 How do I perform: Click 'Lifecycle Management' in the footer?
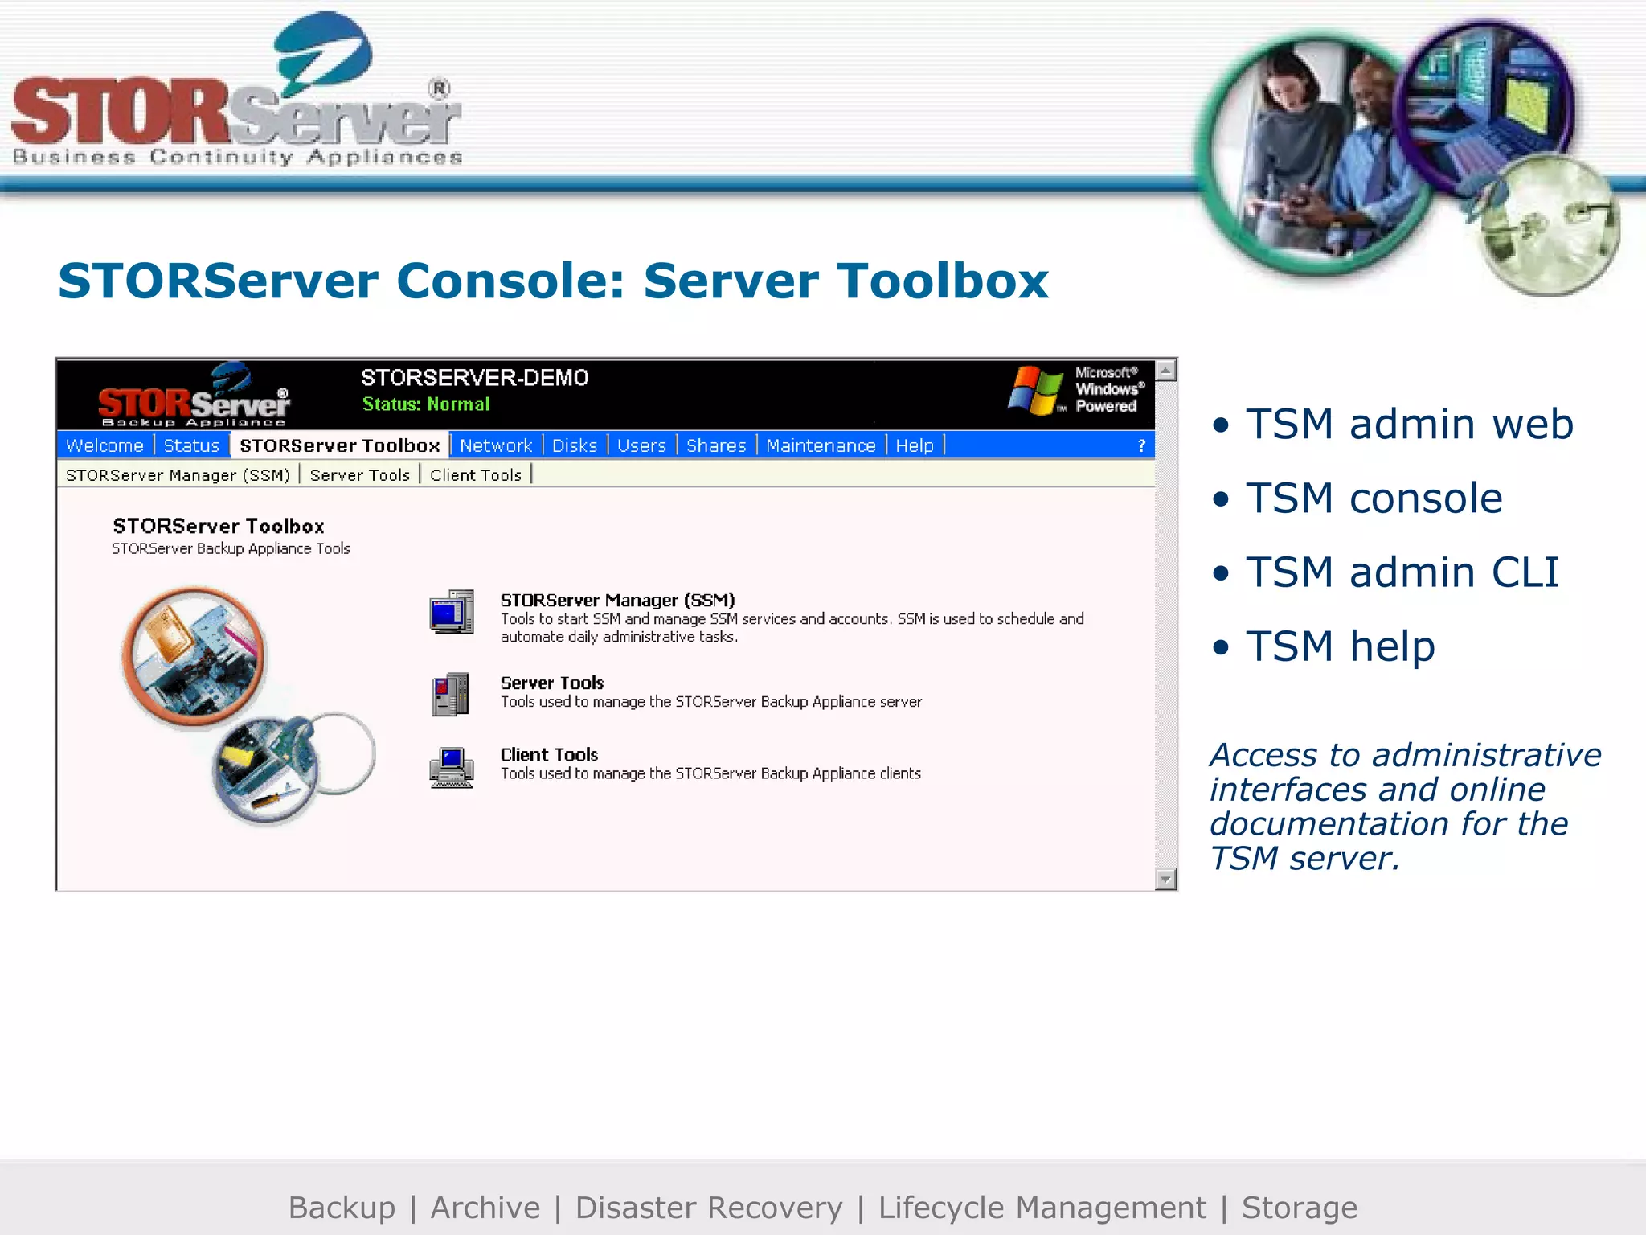point(1042,1208)
